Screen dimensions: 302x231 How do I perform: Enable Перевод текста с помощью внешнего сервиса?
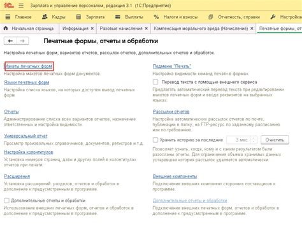[x=155, y=82]
